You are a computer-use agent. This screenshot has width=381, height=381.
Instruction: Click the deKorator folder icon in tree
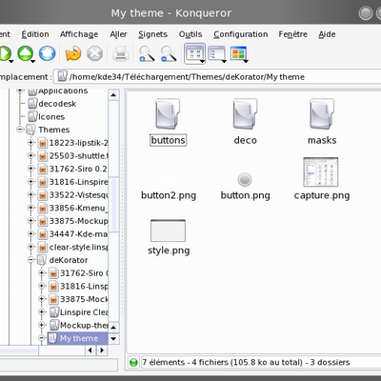[x=42, y=260]
